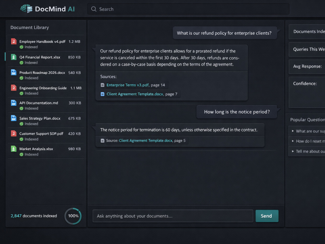Click the PDF icon for Employee Handbook v4.pdf

14,42
